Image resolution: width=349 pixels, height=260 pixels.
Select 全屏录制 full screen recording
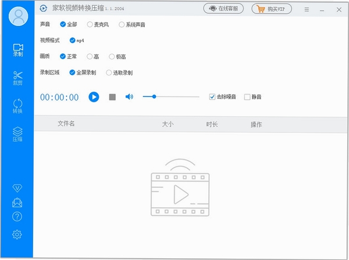(x=83, y=73)
